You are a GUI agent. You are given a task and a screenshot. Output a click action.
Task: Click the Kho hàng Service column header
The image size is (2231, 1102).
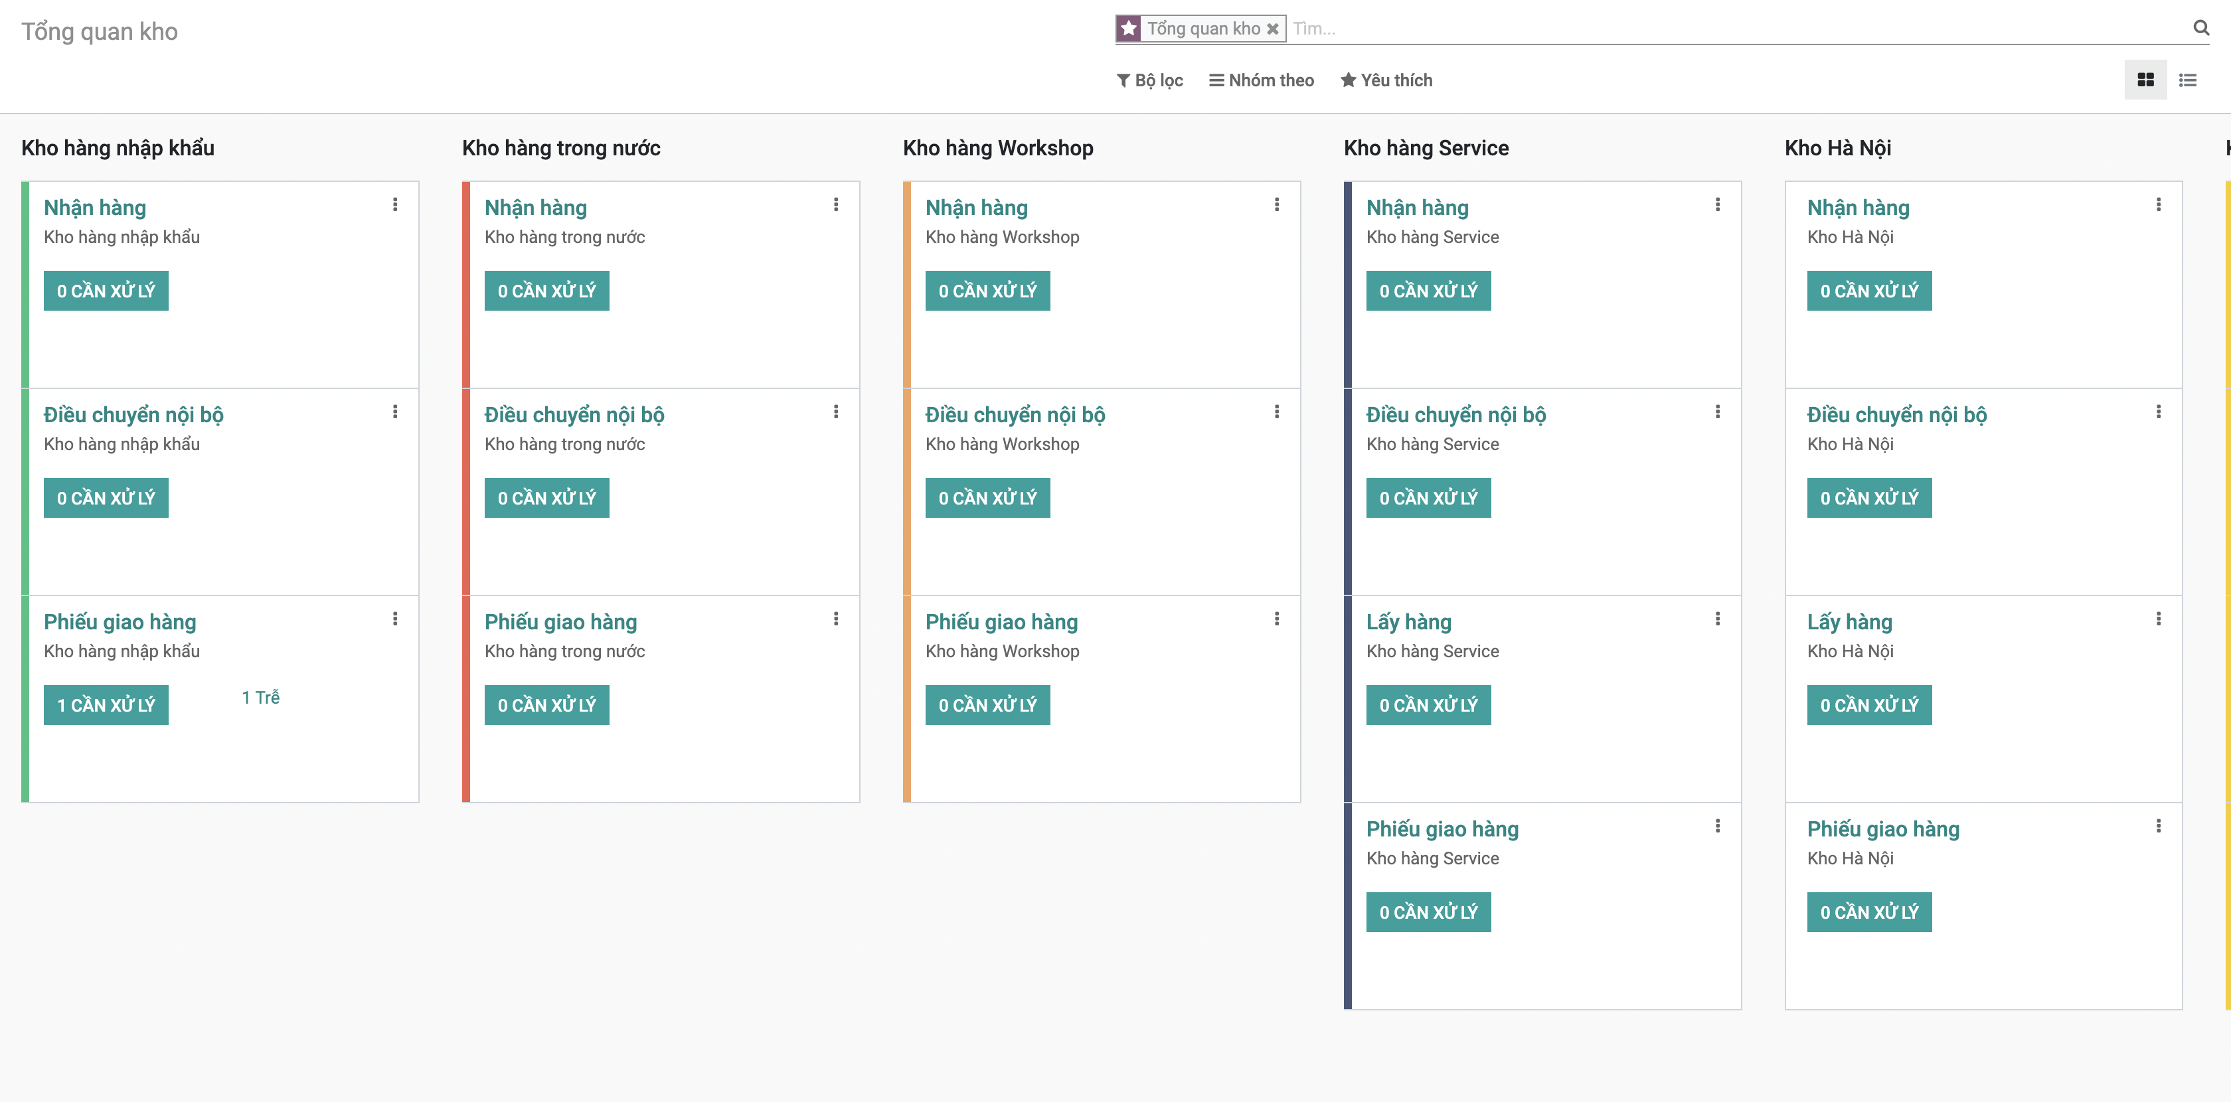point(1426,148)
